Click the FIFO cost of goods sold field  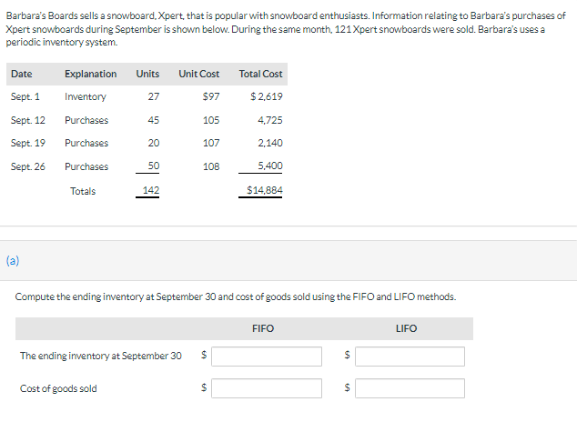(267, 388)
